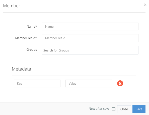This screenshot has height=115, width=149.
Task: Click the Member ref id* label
Action: pyautogui.click(x=26, y=38)
